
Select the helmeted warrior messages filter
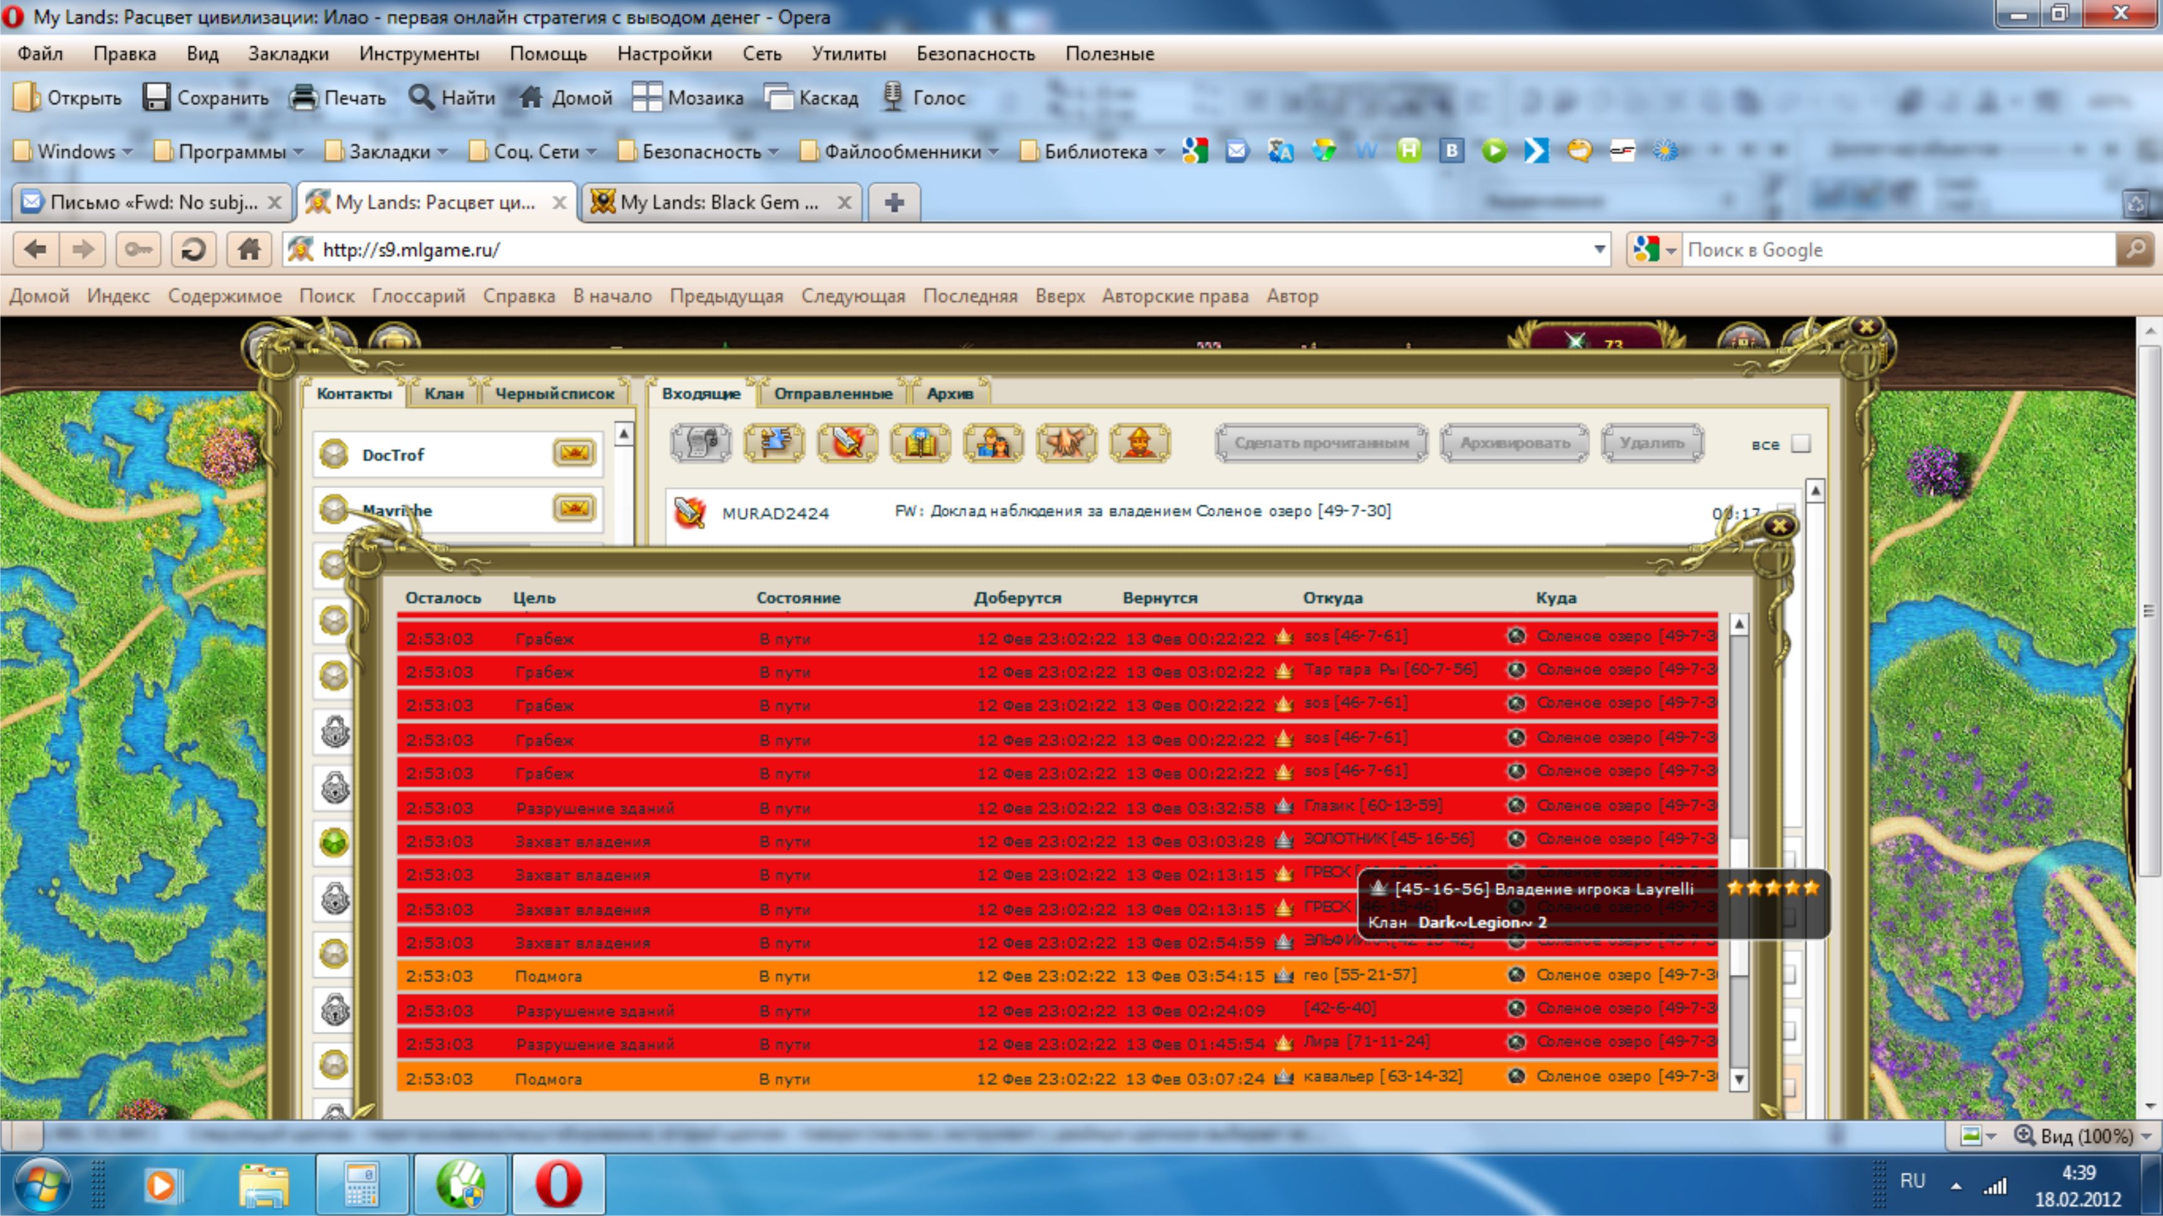pyautogui.click(x=1139, y=442)
